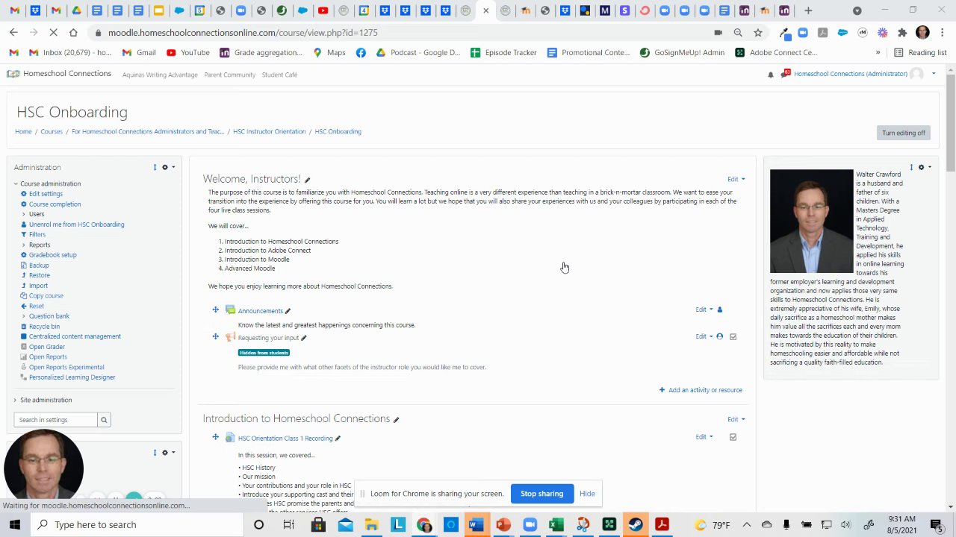Click the pencil icon beside Requesting your input
956x537 pixels.
(303, 338)
